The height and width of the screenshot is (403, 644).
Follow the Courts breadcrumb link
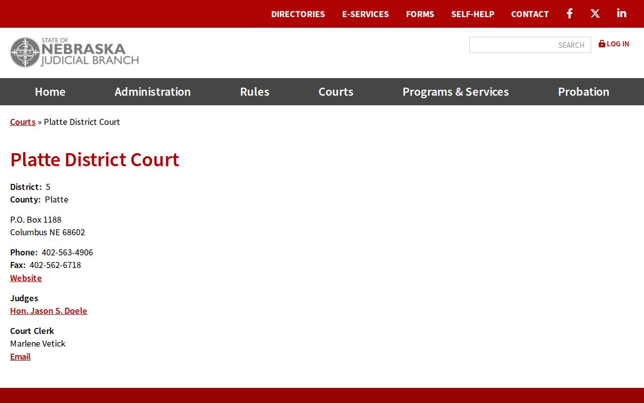click(x=23, y=122)
